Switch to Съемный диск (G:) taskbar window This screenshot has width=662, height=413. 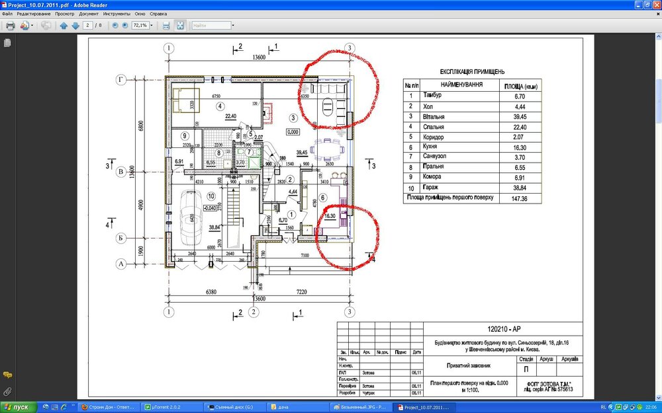(x=234, y=407)
